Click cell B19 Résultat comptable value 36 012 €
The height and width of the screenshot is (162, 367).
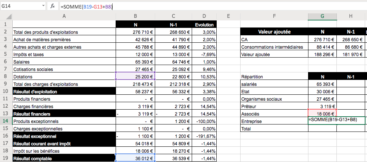135,159
